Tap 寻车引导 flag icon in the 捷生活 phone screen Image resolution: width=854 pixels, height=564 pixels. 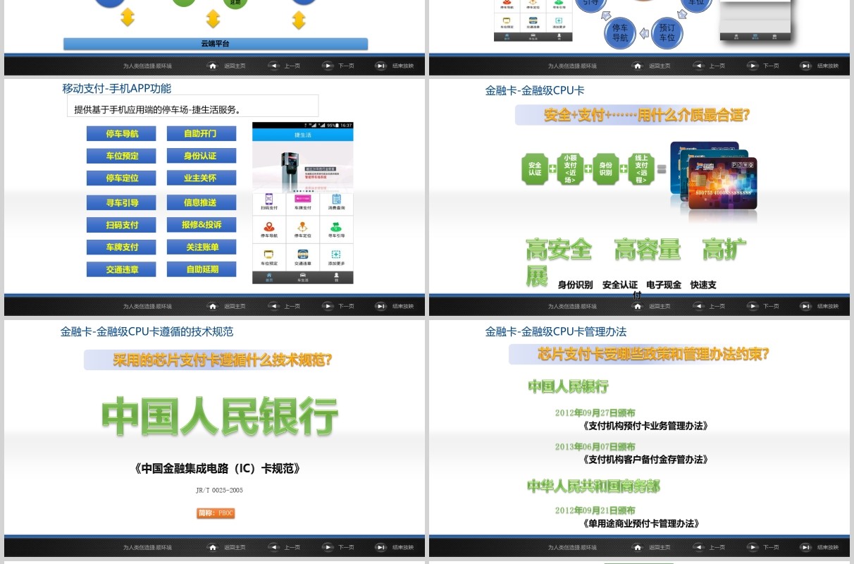pyautogui.click(x=336, y=227)
